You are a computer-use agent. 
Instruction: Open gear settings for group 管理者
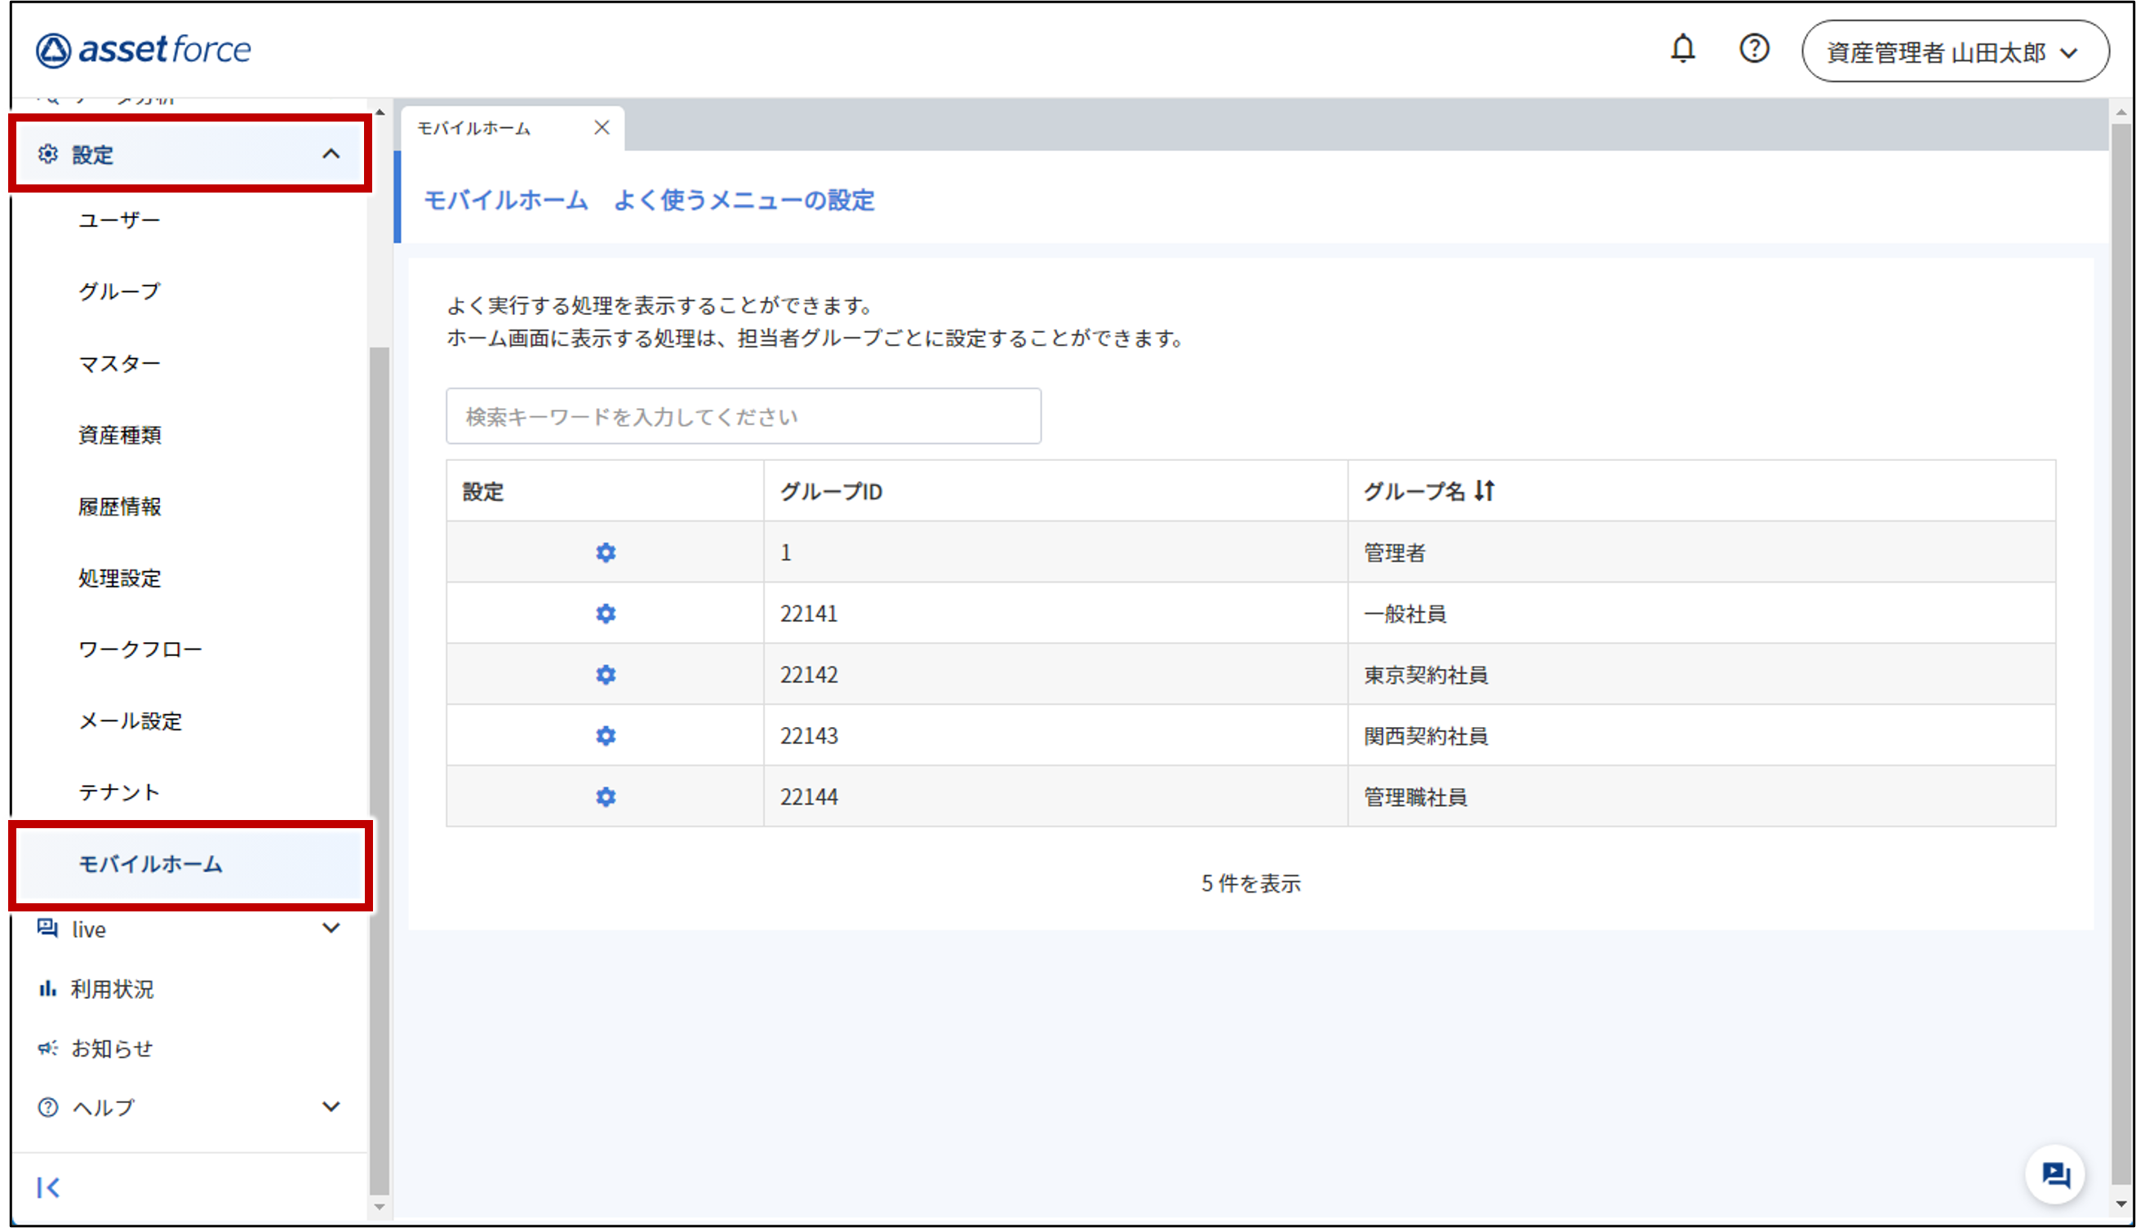pos(605,552)
